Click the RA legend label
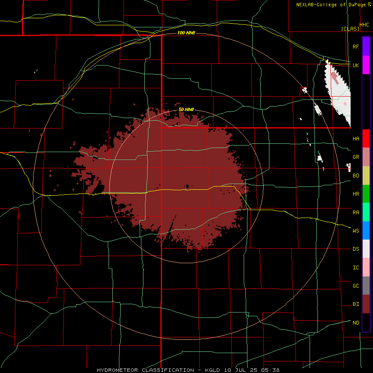 click(x=356, y=212)
